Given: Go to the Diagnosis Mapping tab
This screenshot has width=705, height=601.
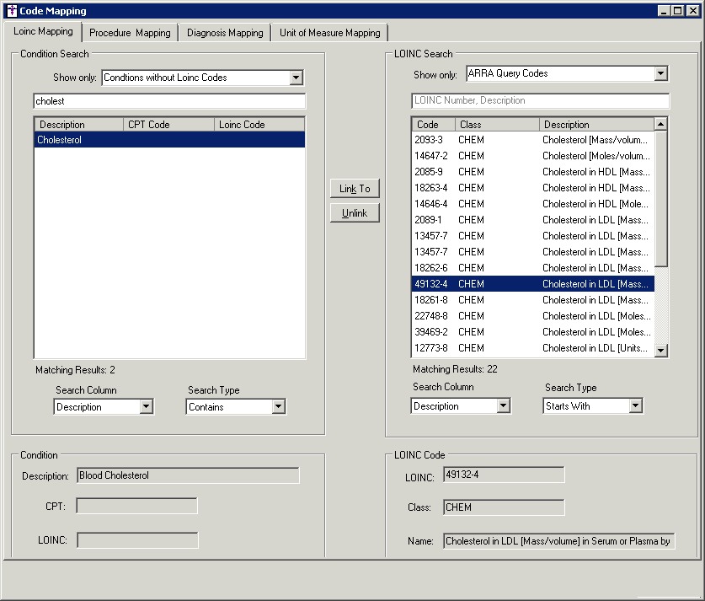Looking at the screenshot, I should (x=225, y=33).
